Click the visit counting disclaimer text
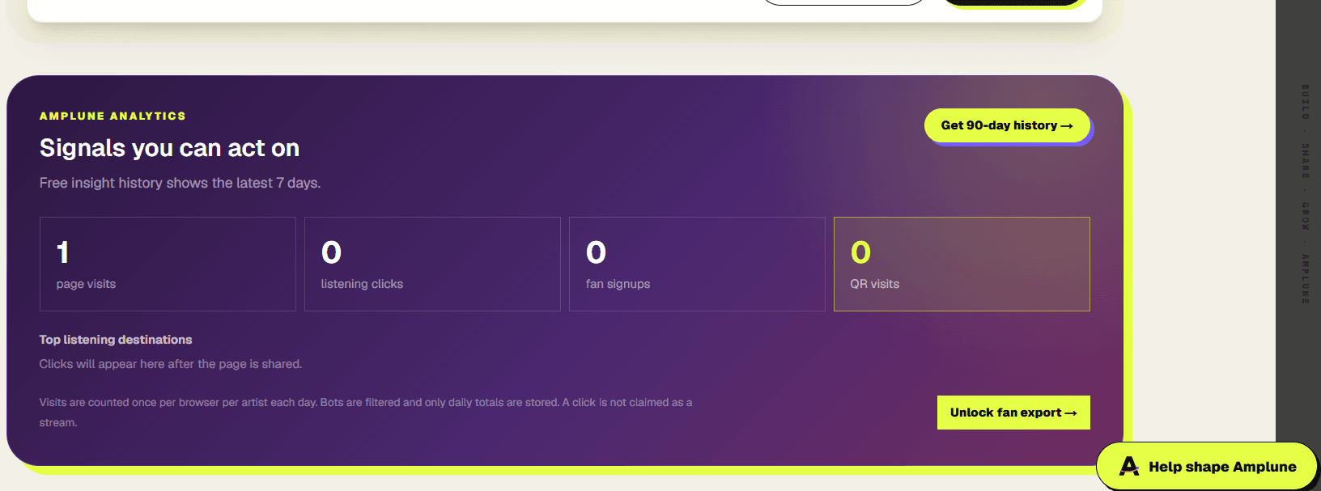This screenshot has width=1321, height=491. coord(366,413)
